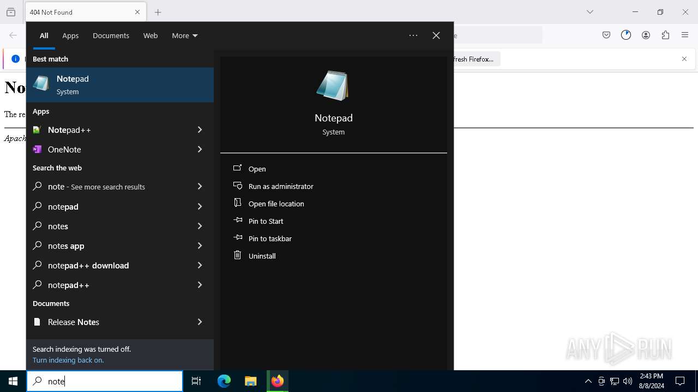Select the 'notes app' web suggestion text
Screen dimensions: 698x392
[x=66, y=246]
